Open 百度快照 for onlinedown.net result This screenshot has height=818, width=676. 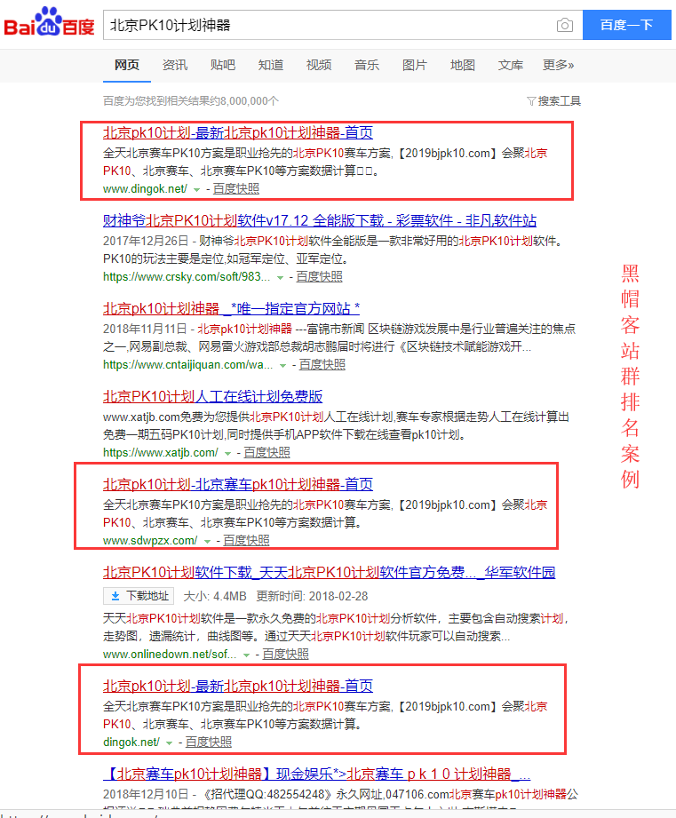pos(285,655)
